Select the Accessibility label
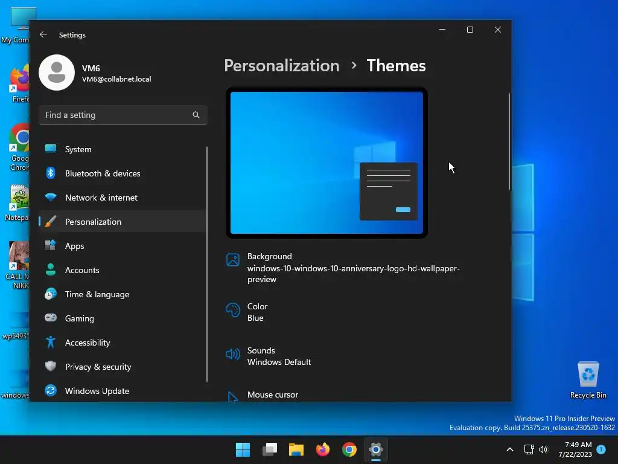Viewport: 618px width, 464px height. point(87,343)
